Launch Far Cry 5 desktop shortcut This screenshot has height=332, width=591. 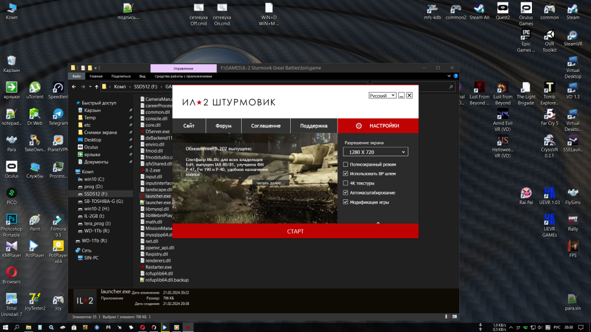pyautogui.click(x=550, y=117)
